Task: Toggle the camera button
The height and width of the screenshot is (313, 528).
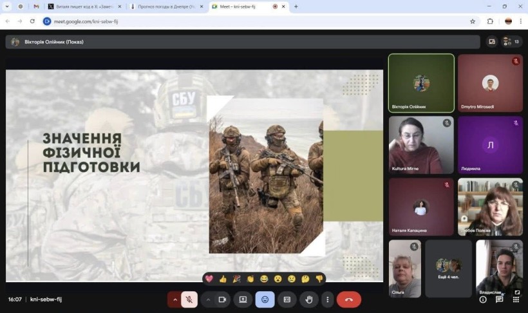Action: [222, 299]
